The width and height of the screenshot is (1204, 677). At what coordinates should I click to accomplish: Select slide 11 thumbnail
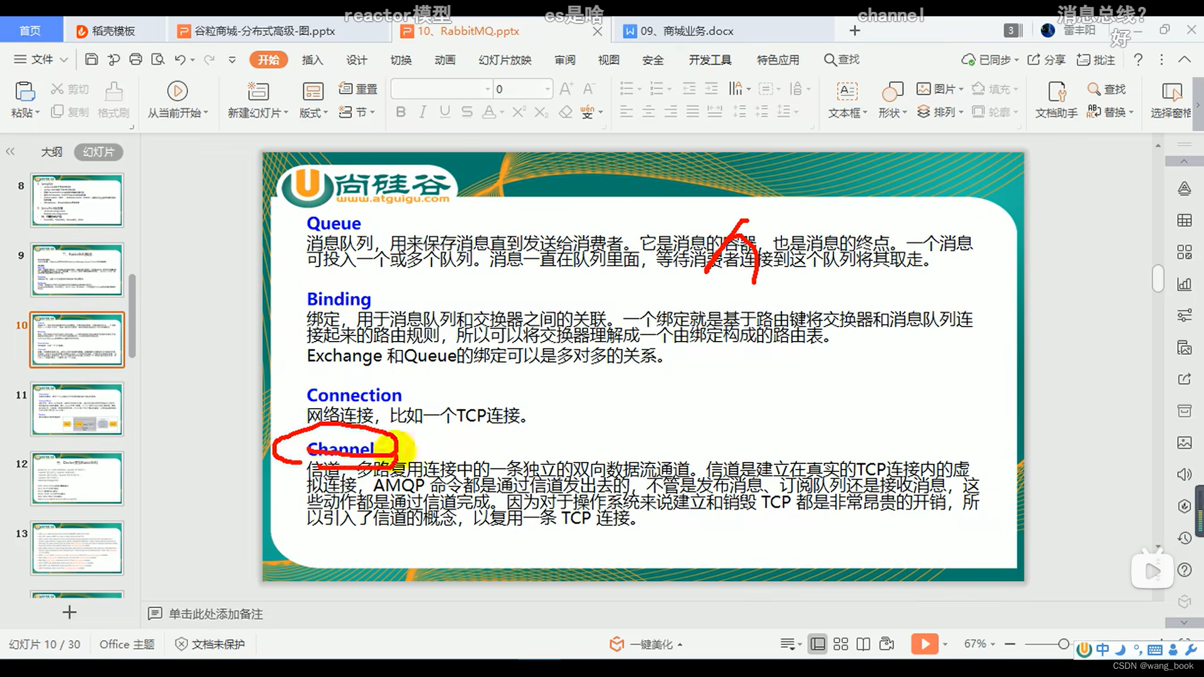77,409
